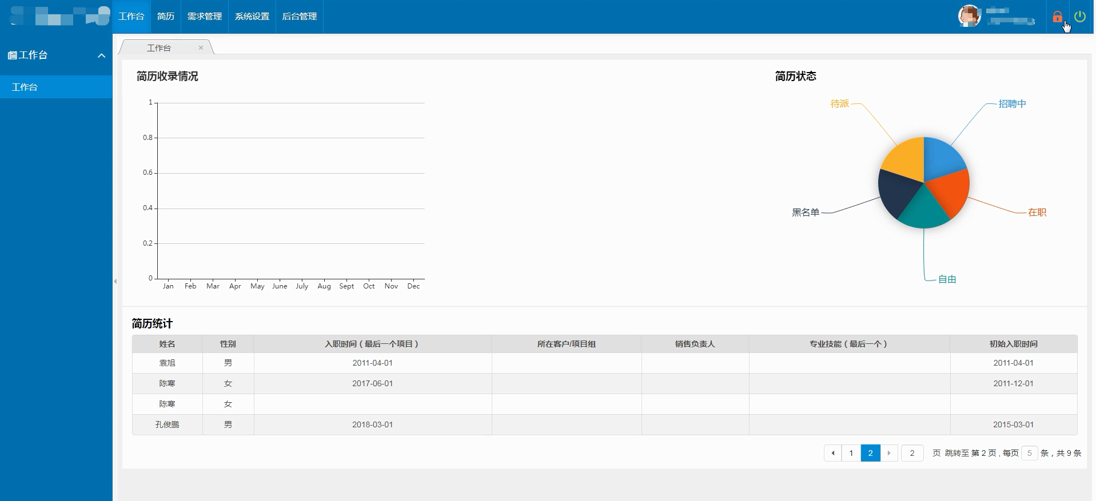The width and height of the screenshot is (1096, 501).
Task: Collapse the 工作台 sidebar section chevron
Action: click(101, 55)
